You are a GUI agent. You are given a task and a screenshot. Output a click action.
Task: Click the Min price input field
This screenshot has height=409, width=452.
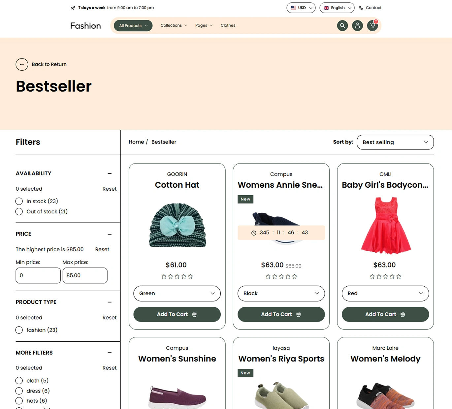tap(38, 275)
